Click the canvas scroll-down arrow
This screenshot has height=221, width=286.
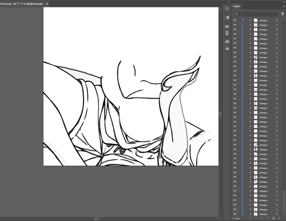[x=220, y=215]
